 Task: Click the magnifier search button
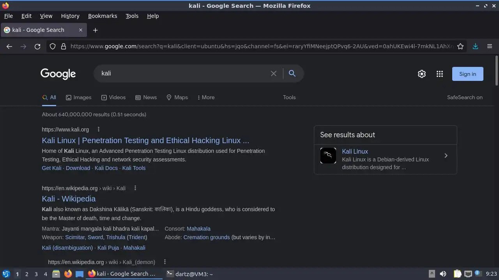click(292, 73)
